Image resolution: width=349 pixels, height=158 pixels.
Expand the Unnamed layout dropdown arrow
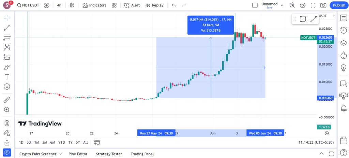point(282,5)
